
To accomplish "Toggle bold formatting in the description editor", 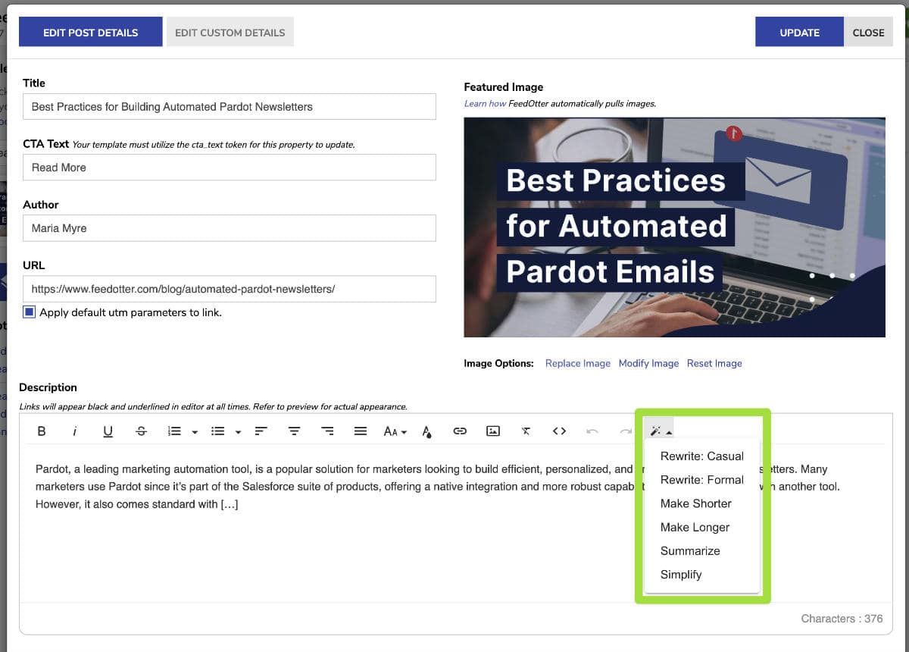I will click(x=42, y=431).
